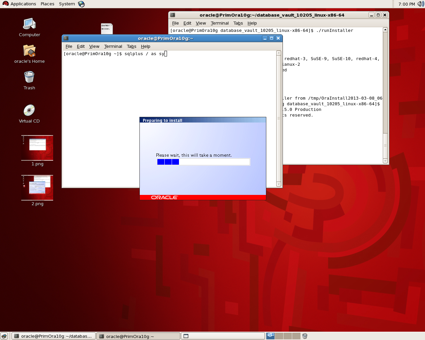Click the show desktop icon in bottom panel
The height and width of the screenshot is (340, 425).
pyautogui.click(x=4, y=336)
